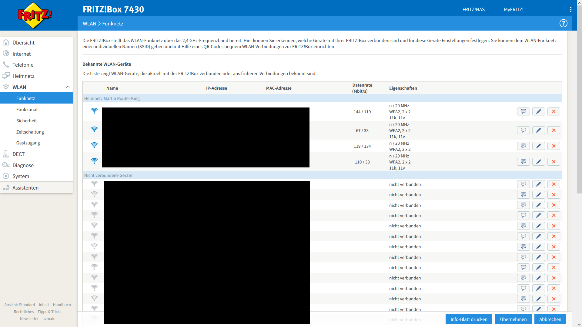Viewport: 582px width, 327px height.
Task: Click the Übernehmen button
Action: [x=513, y=319]
